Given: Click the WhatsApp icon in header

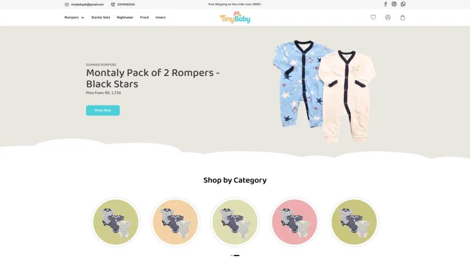Looking at the screenshot, I should [x=403, y=4].
